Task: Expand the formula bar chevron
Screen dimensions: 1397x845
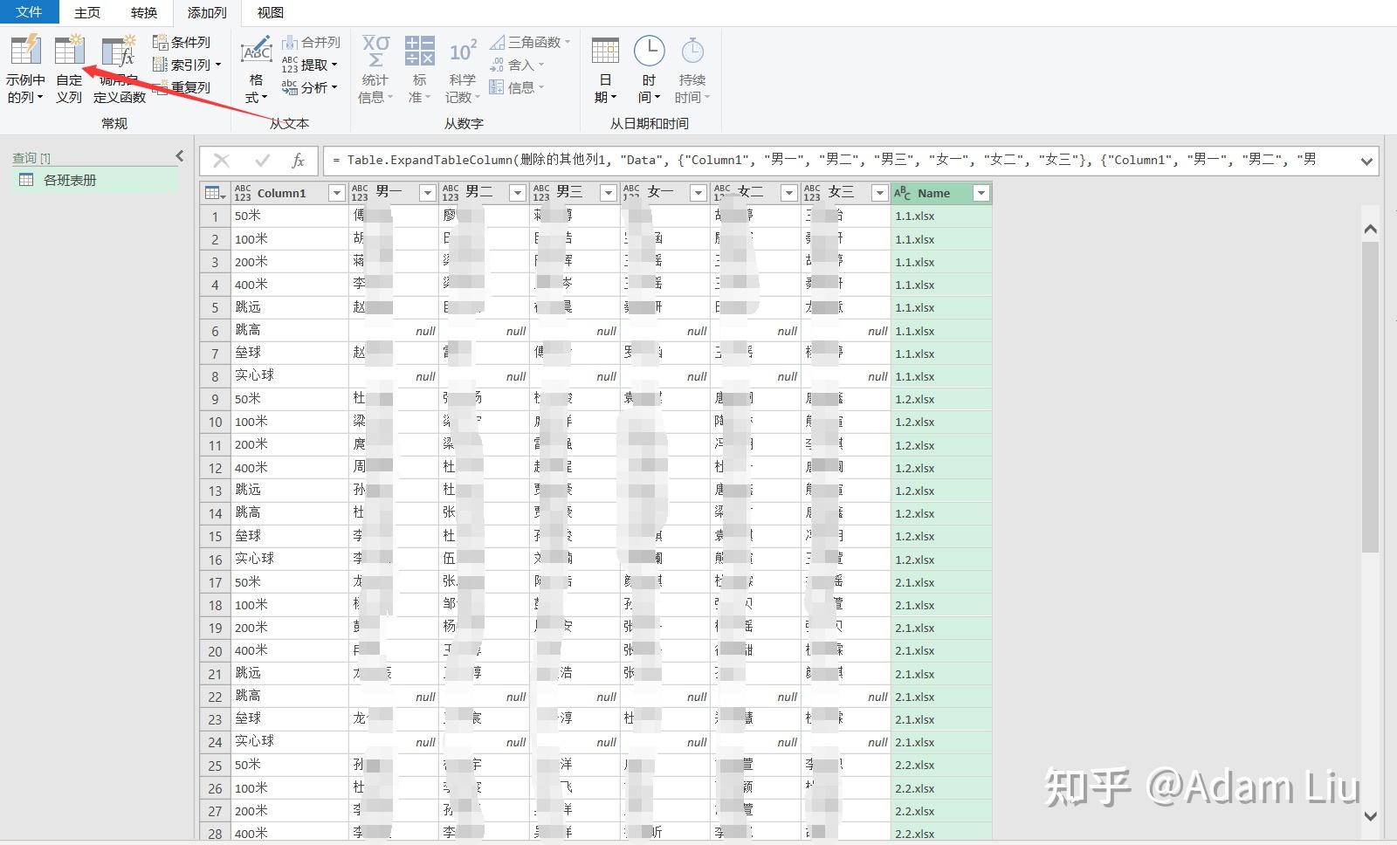Action: [x=1366, y=161]
